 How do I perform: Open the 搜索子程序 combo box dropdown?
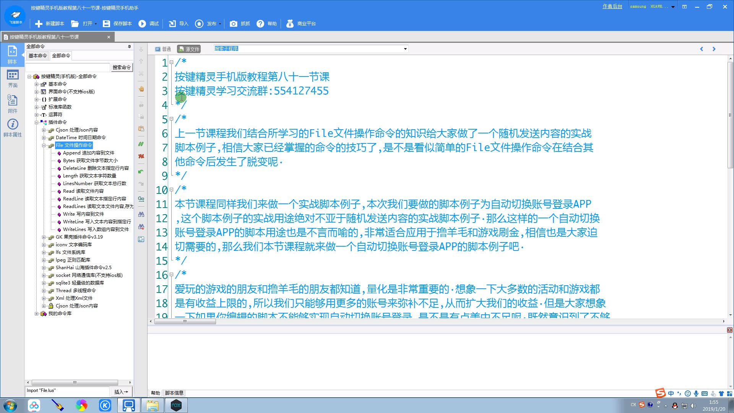(405, 49)
